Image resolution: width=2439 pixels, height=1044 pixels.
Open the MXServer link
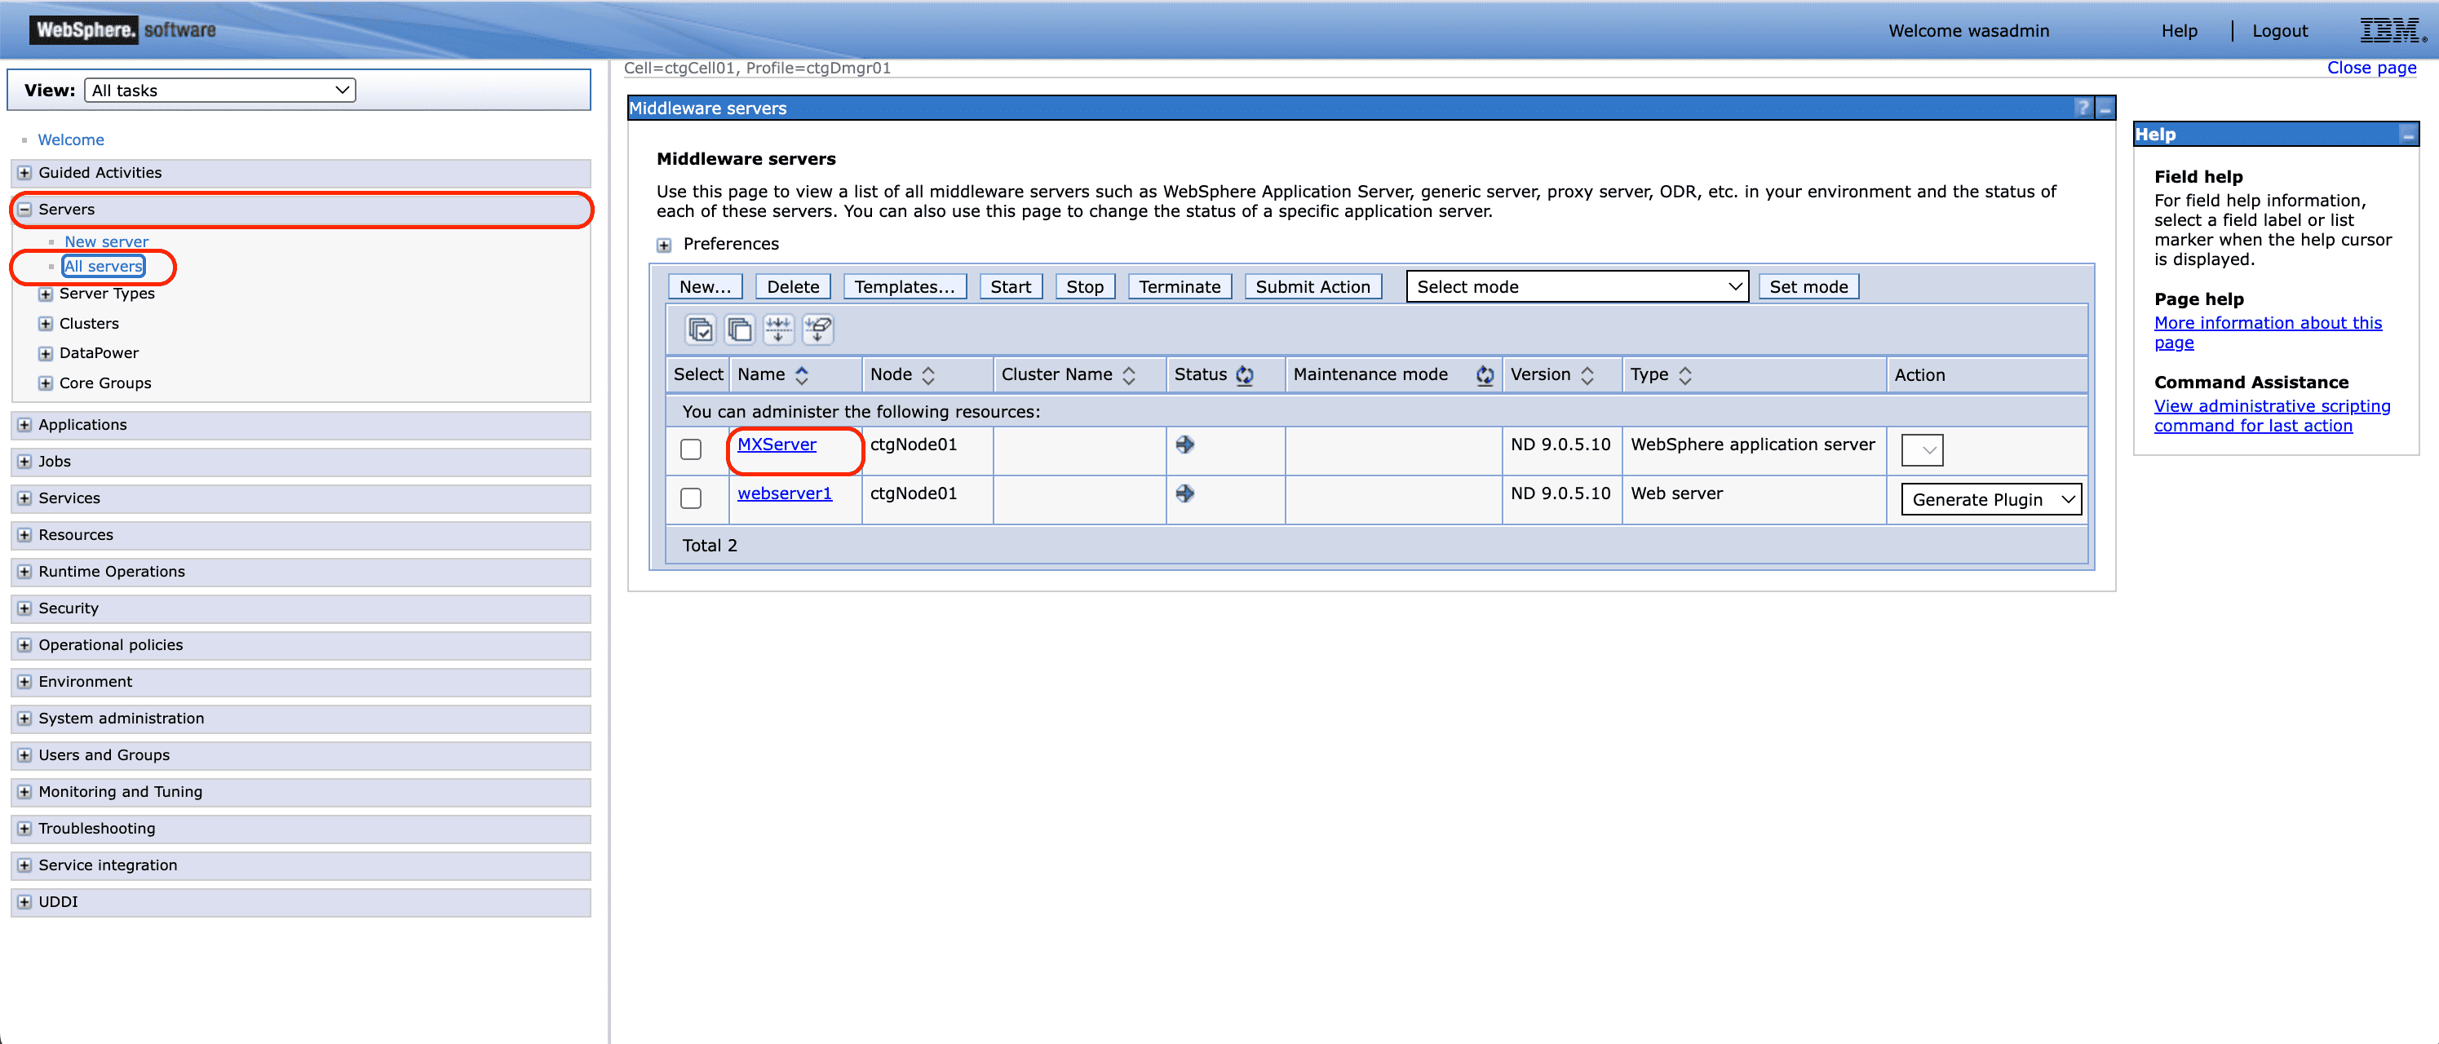click(777, 444)
